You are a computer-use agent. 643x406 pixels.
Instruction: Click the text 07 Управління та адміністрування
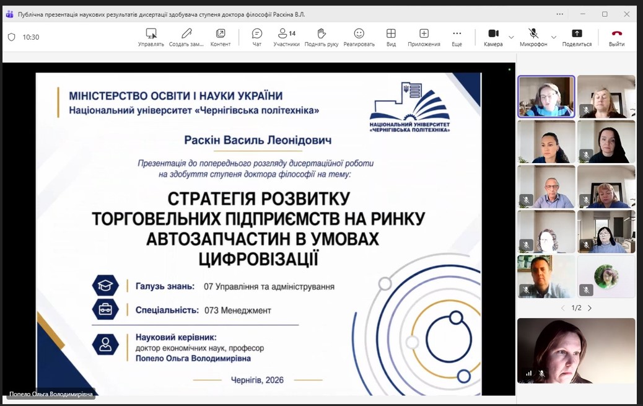point(269,287)
